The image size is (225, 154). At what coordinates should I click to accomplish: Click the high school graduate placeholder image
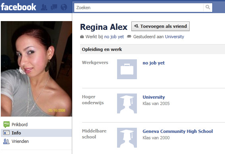click(x=127, y=138)
